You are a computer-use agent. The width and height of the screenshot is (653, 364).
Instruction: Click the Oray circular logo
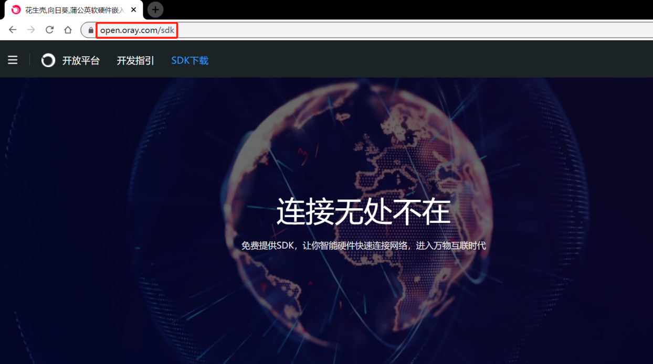tap(48, 60)
